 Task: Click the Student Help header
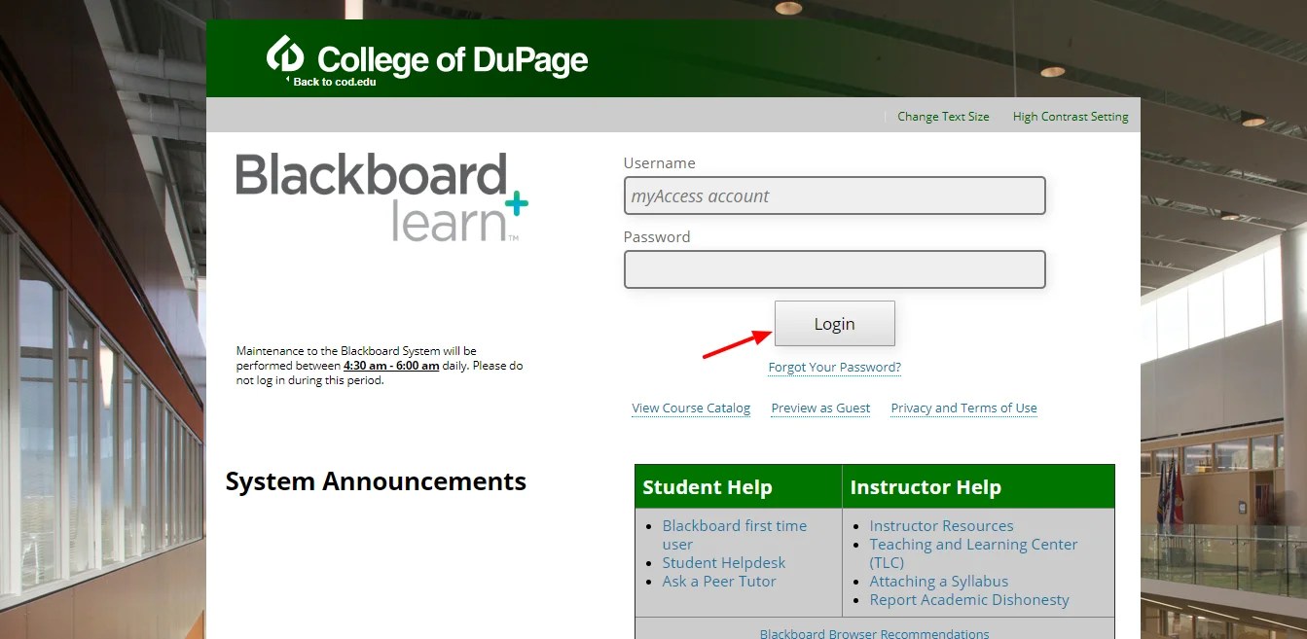[708, 487]
